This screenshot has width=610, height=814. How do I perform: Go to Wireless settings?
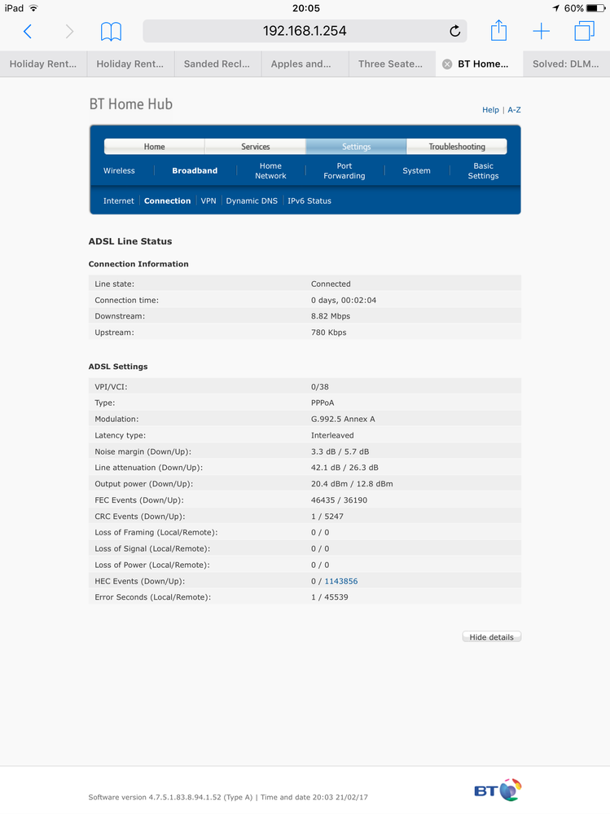click(119, 171)
